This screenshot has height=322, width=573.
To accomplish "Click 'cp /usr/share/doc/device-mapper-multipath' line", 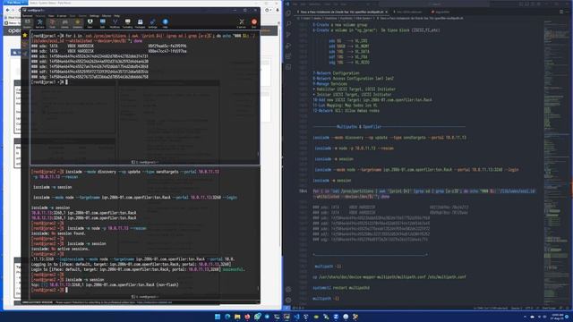I will (x=389, y=276).
